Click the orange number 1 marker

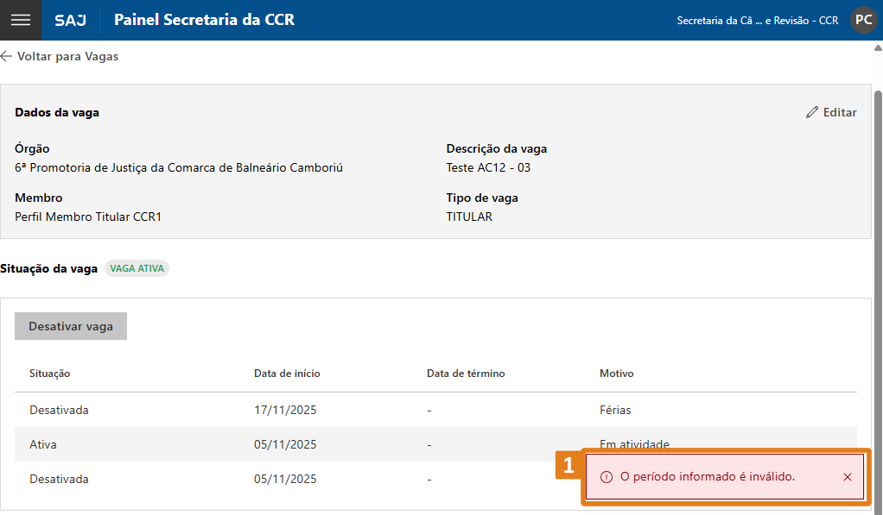pos(568,466)
